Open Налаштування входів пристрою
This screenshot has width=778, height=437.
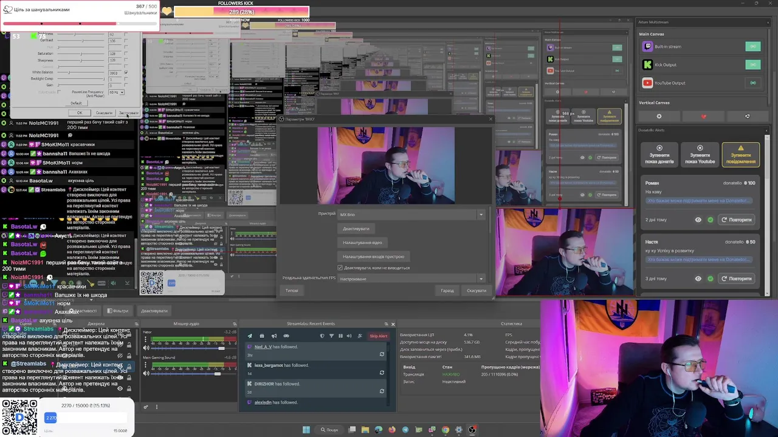(x=373, y=257)
